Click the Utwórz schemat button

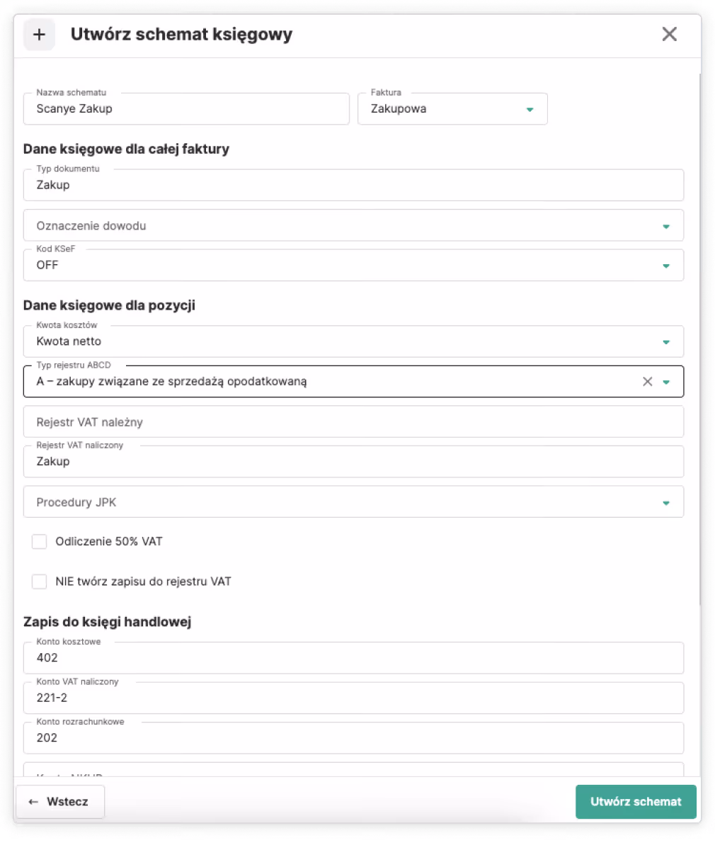coord(636,802)
